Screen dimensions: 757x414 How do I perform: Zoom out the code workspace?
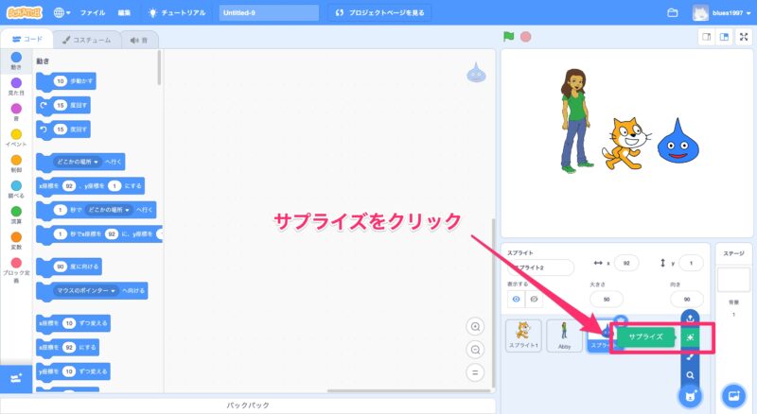click(x=475, y=349)
